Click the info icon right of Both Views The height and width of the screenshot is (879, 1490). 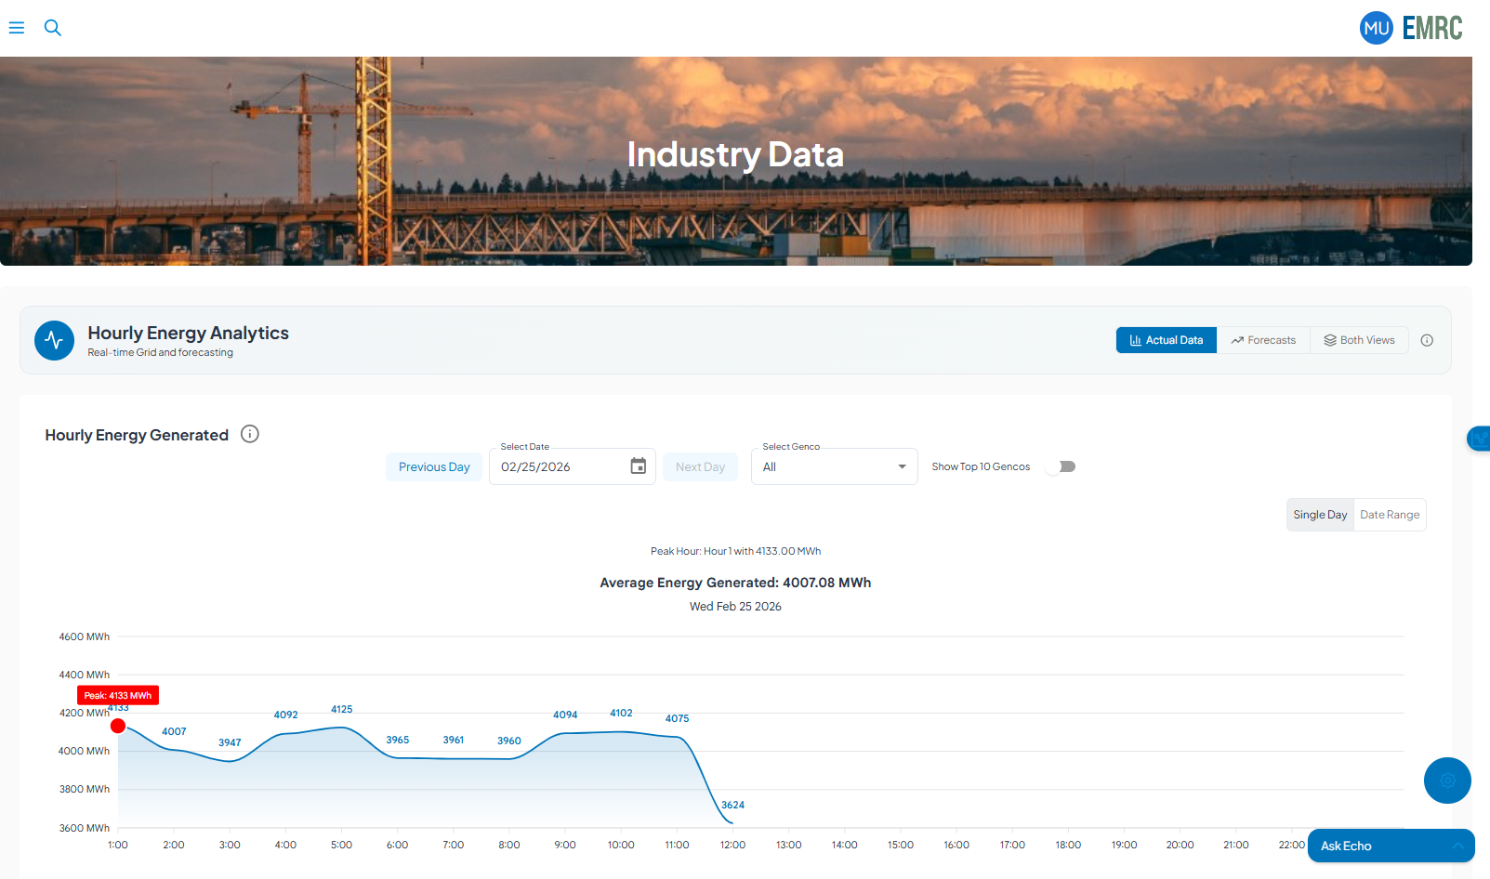[1427, 340]
